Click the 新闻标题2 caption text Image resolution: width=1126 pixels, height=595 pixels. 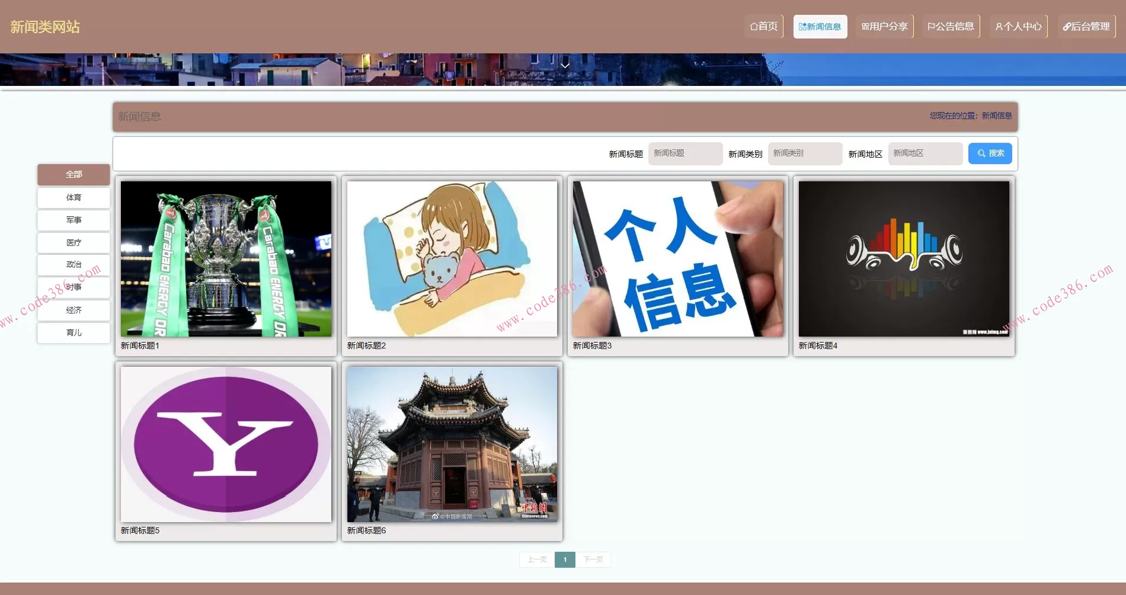click(x=366, y=346)
